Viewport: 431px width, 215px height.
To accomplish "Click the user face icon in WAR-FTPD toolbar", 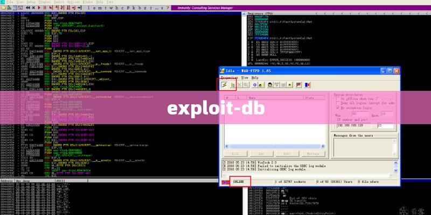I will tap(270, 85).
